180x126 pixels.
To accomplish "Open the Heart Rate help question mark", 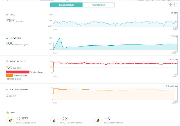I will coord(25,61).
